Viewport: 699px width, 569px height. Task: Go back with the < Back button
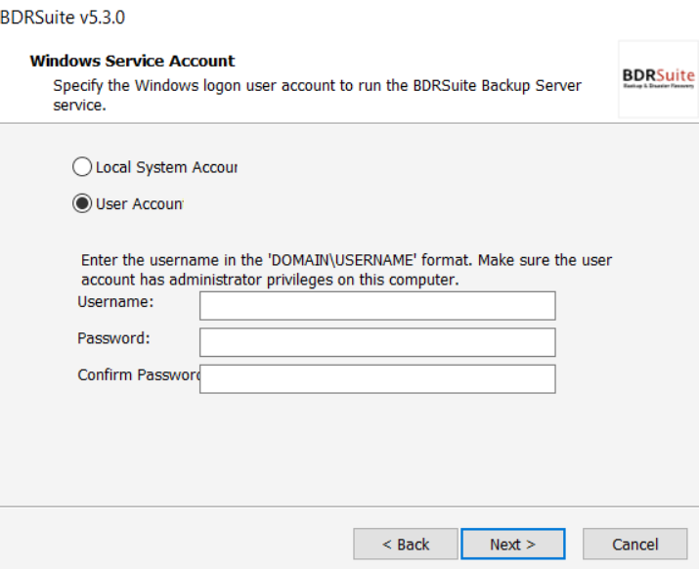point(406,544)
